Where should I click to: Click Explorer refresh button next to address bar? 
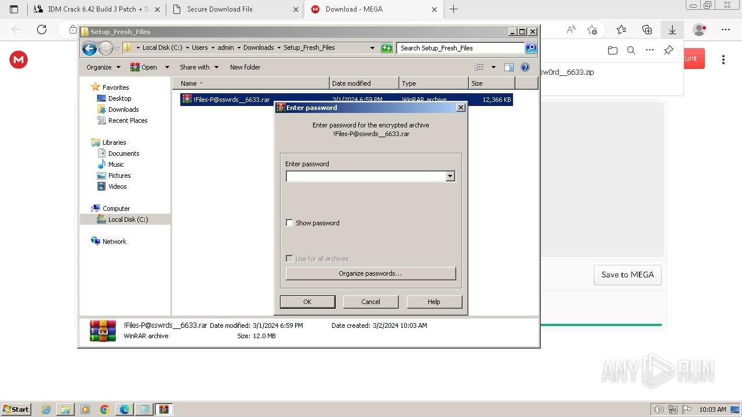point(387,48)
